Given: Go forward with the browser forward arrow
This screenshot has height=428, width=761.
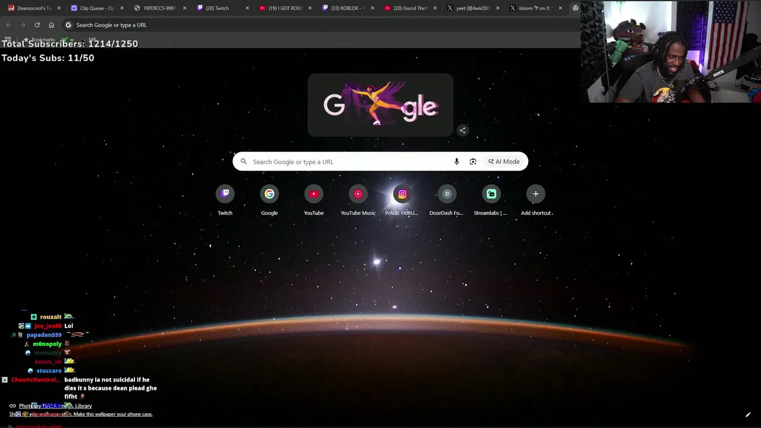Looking at the screenshot, I should click(x=23, y=25).
